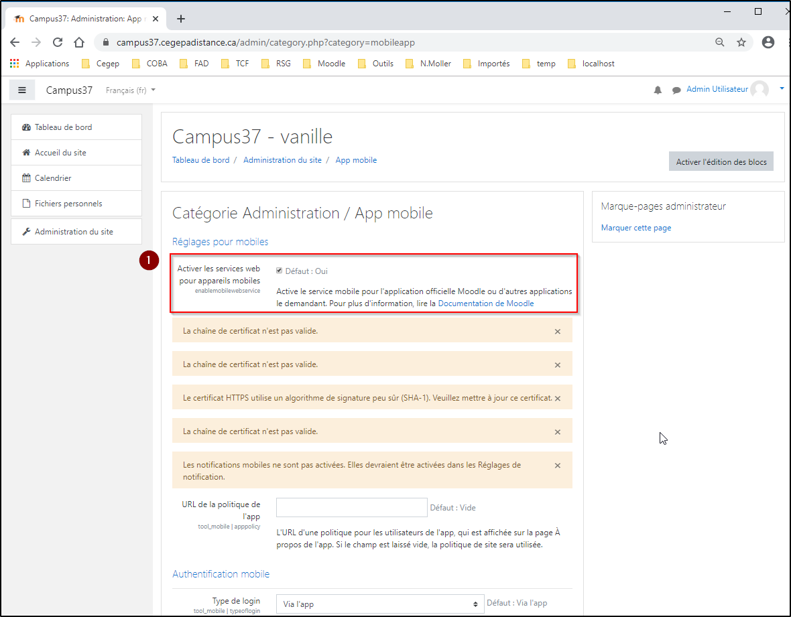791x617 pixels.
Task: Click the browser home icon
Action: click(79, 42)
